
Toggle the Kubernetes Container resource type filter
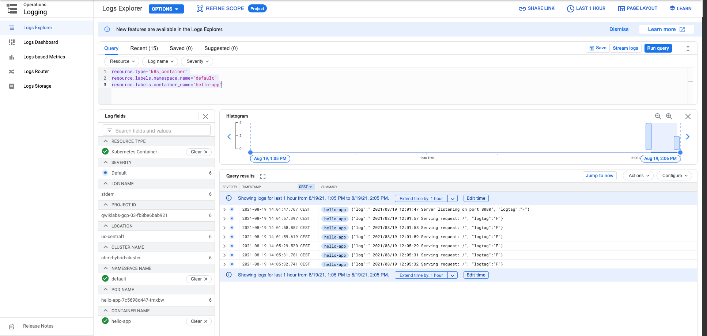105,151
